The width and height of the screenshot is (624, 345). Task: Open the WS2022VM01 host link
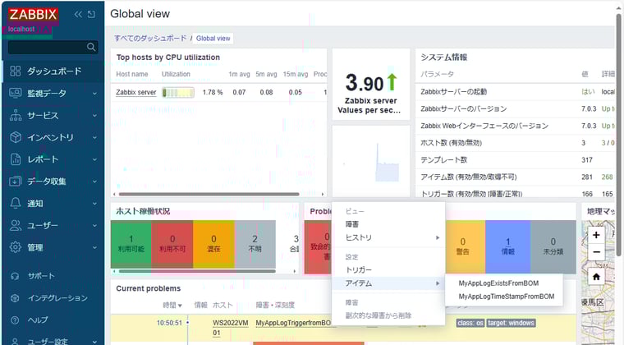[x=231, y=328]
